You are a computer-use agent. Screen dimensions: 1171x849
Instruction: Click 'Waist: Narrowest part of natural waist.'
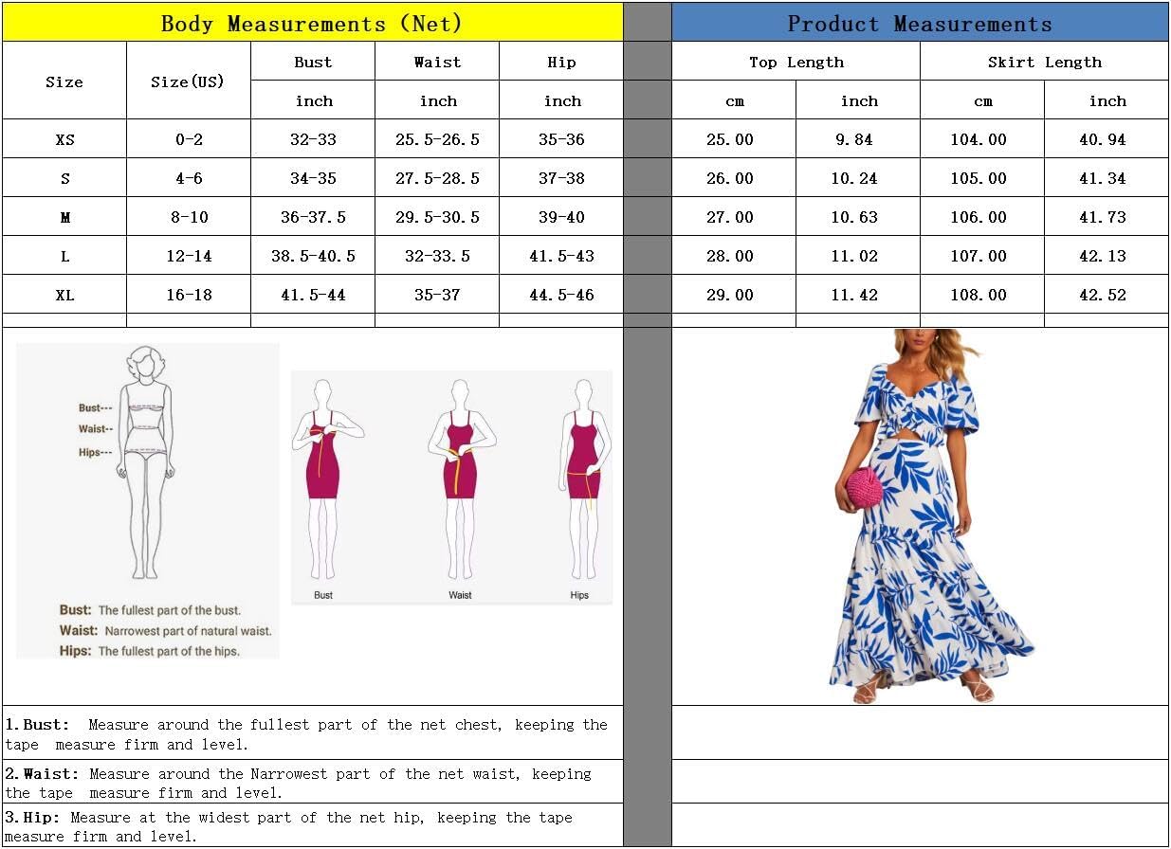point(165,630)
